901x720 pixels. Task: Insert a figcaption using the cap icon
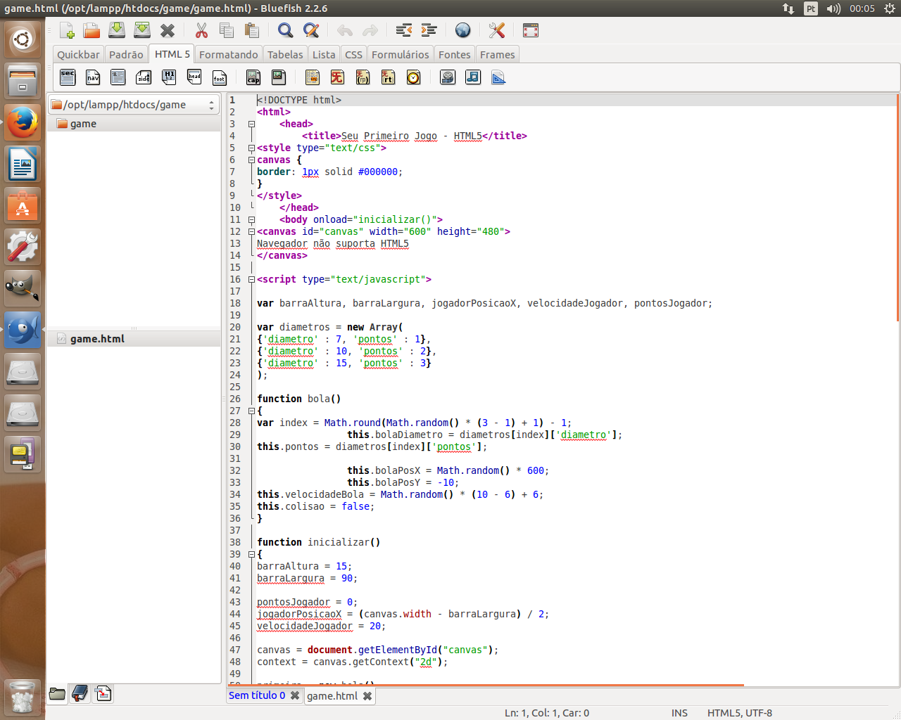(253, 77)
